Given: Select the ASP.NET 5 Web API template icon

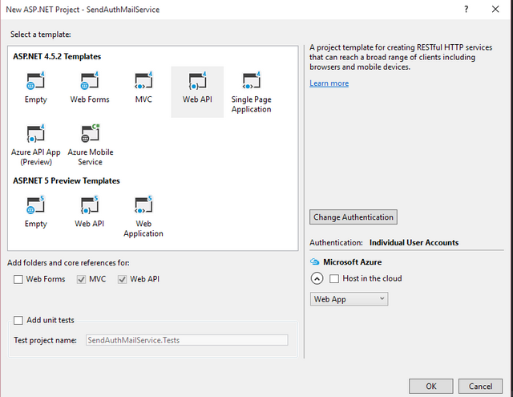Looking at the screenshot, I should point(89,205).
